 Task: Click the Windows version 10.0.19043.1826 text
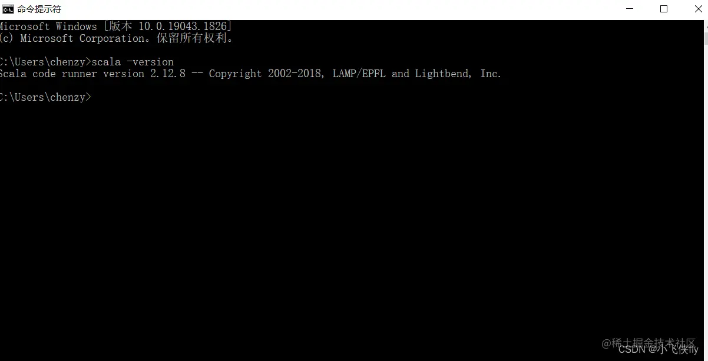pos(185,27)
